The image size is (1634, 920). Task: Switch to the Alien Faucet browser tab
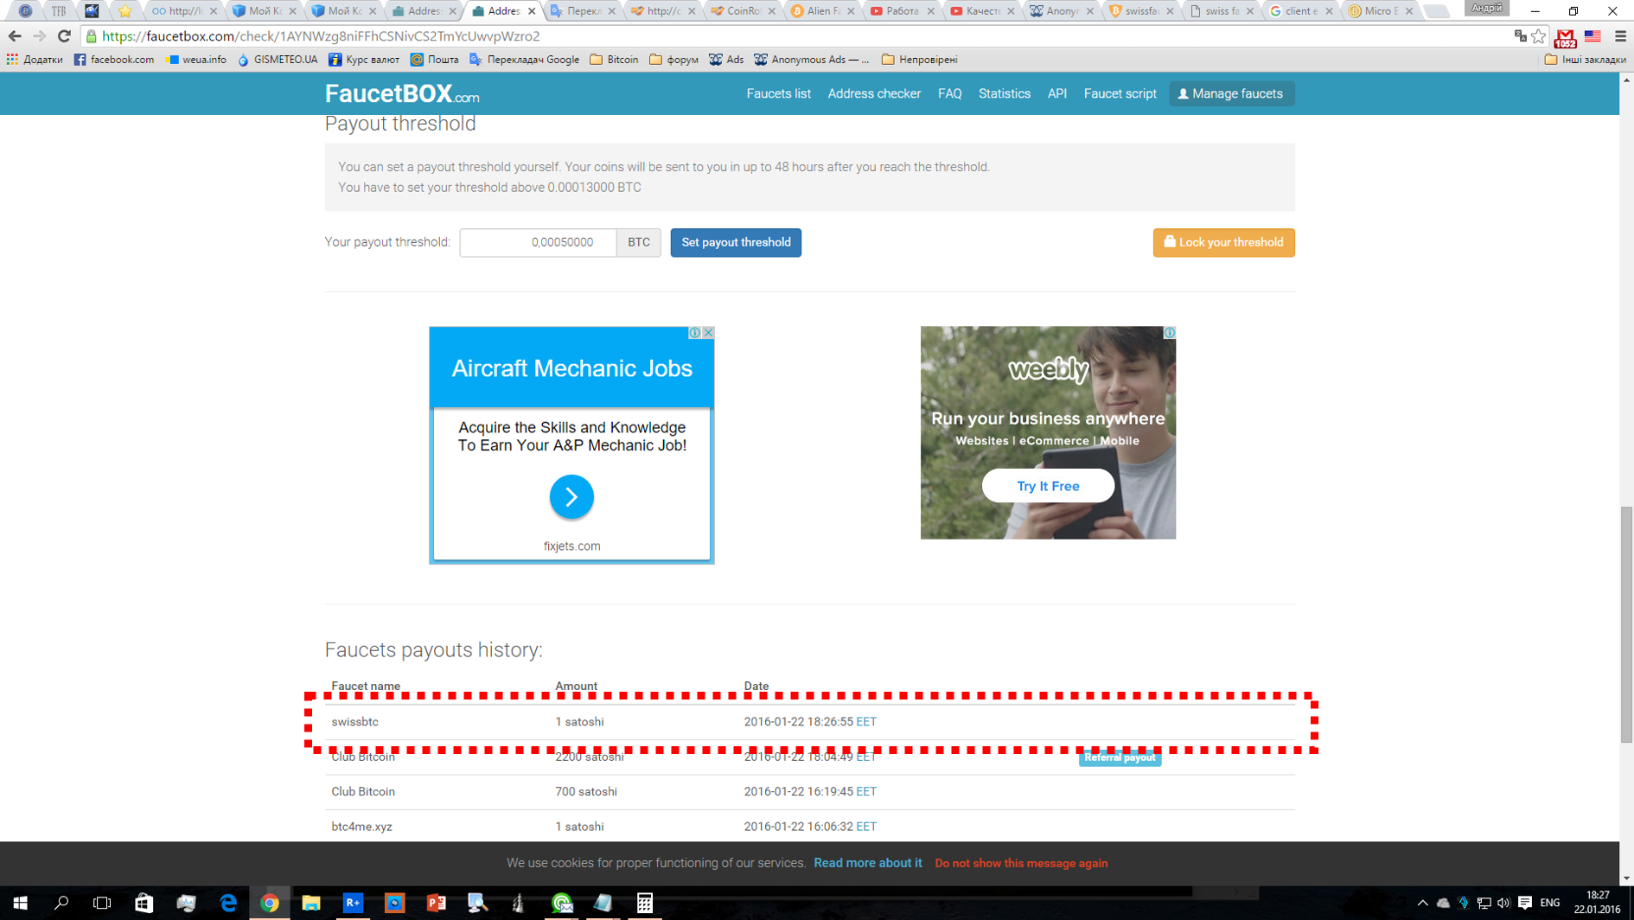point(821,11)
